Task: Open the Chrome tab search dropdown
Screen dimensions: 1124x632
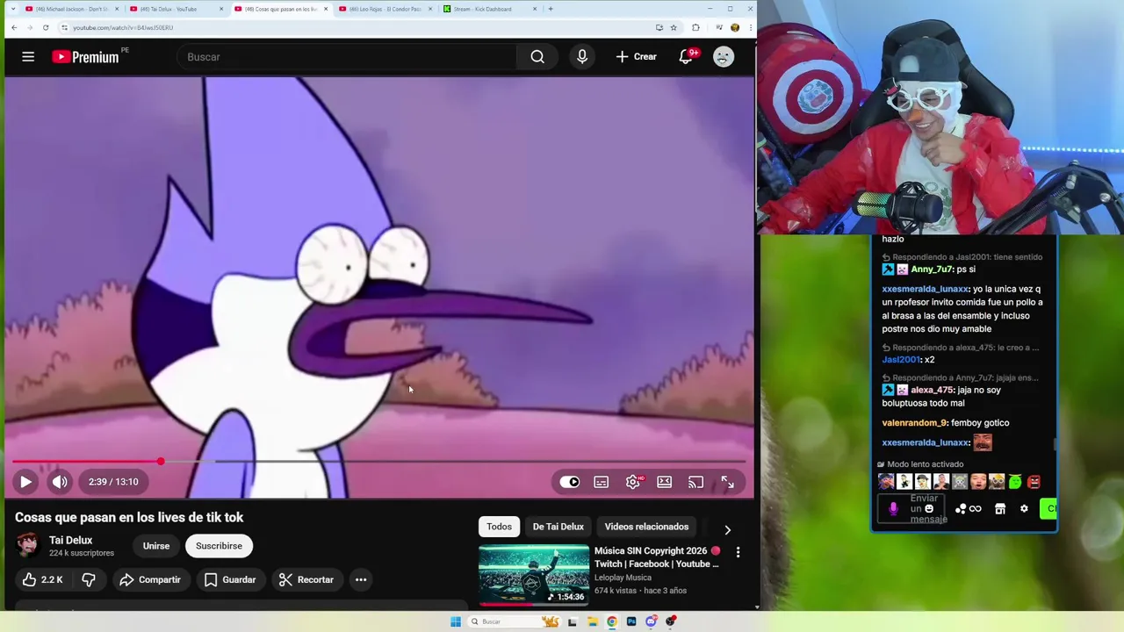Action: coord(12,9)
